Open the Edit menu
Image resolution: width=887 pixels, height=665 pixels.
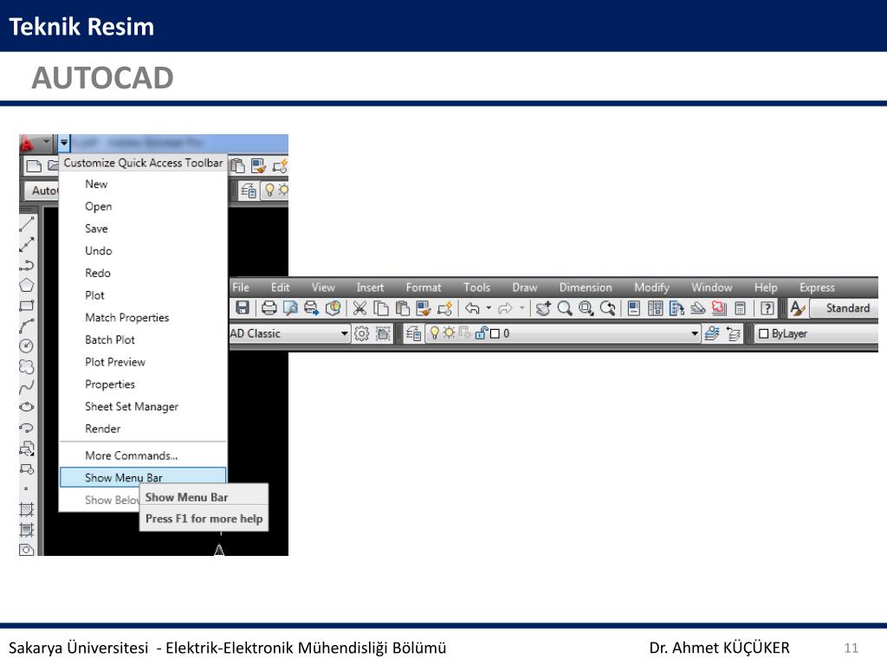tap(280, 287)
